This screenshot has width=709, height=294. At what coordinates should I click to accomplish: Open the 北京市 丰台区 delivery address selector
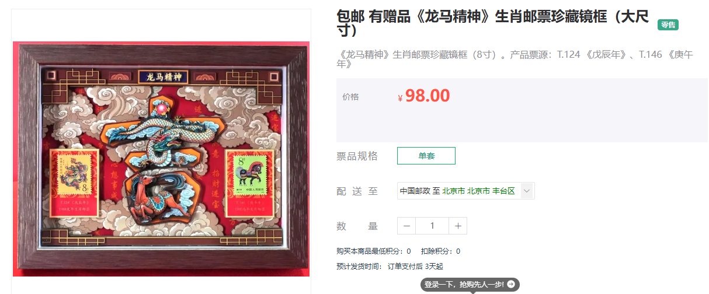pyautogui.click(x=466, y=191)
